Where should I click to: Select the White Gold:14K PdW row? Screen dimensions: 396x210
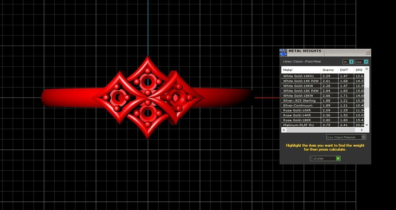[323, 81]
